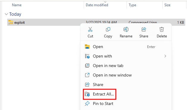
Task: Select Open in new window
Action: [x=112, y=75]
